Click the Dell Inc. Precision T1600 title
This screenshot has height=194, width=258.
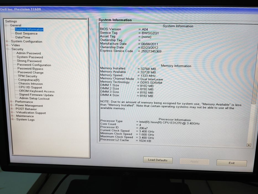pyautogui.click(x=20, y=9)
